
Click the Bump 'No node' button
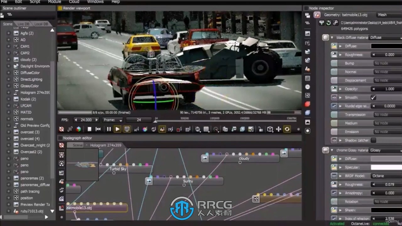pyautogui.click(x=388, y=63)
